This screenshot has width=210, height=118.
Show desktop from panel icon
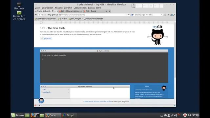point(27,115)
